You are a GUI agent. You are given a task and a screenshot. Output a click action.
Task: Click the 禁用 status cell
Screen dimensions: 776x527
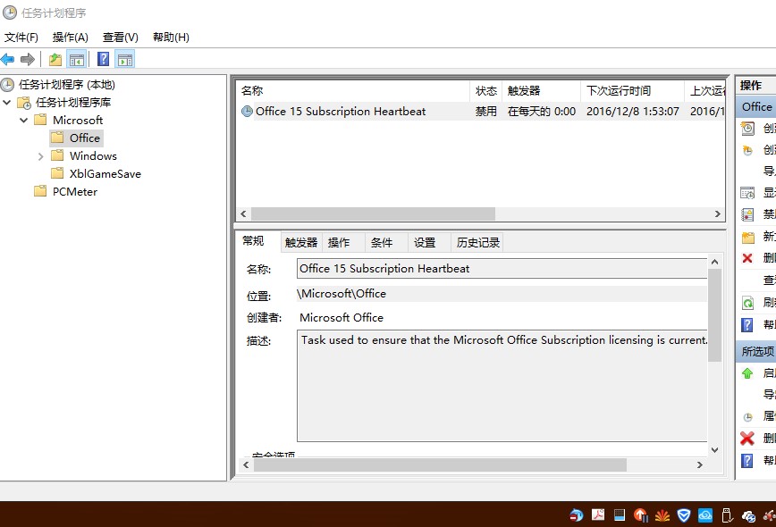click(486, 112)
